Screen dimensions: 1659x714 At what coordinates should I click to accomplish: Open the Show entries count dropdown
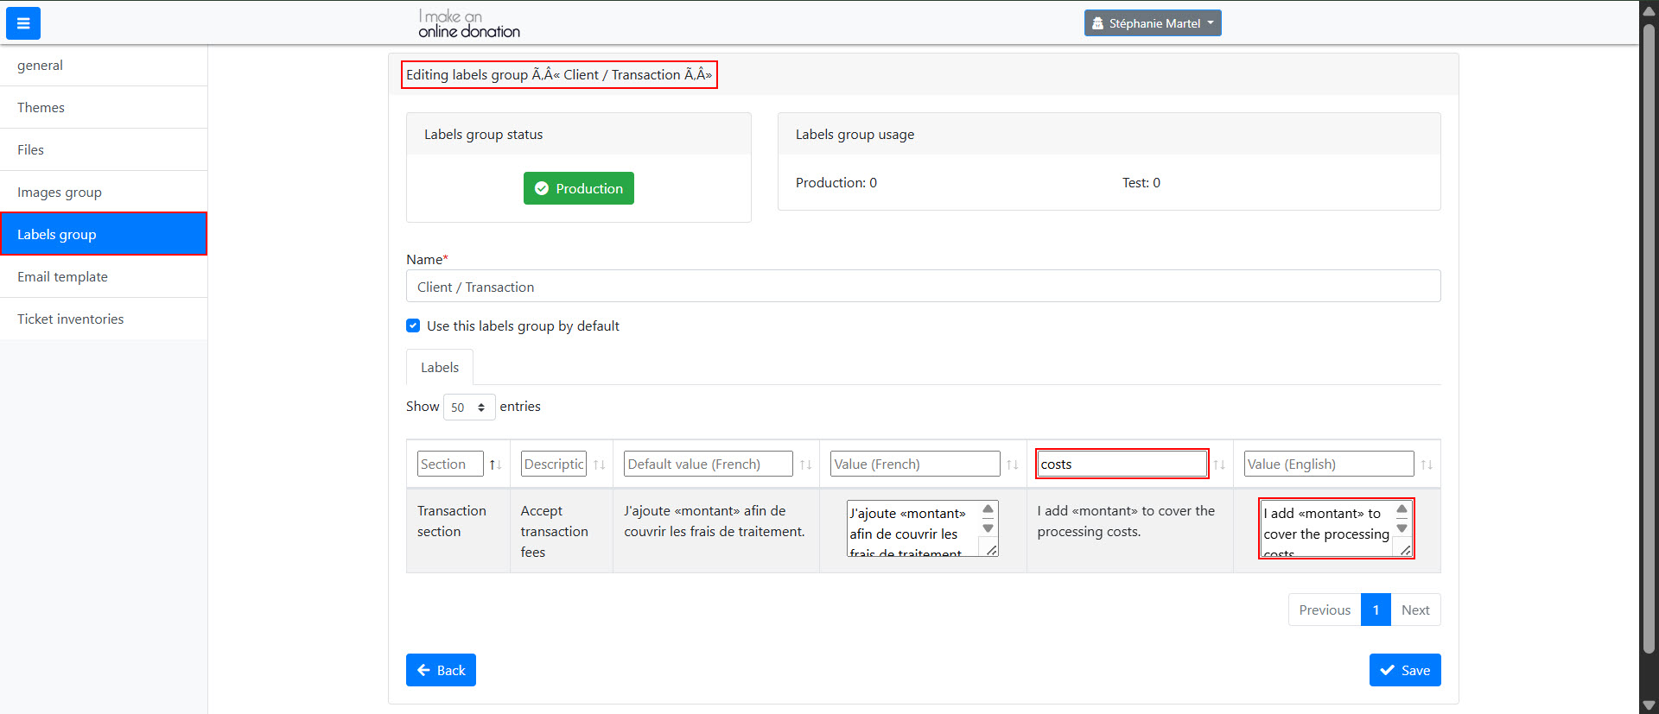468,407
